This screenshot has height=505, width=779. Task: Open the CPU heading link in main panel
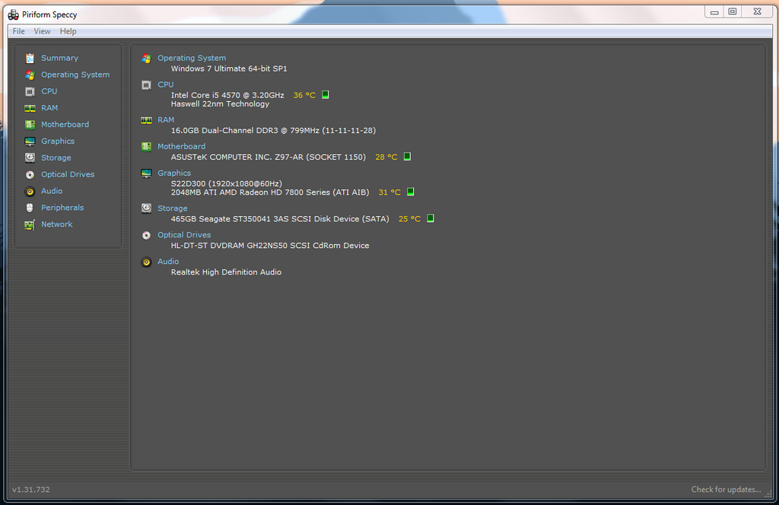[x=165, y=84]
